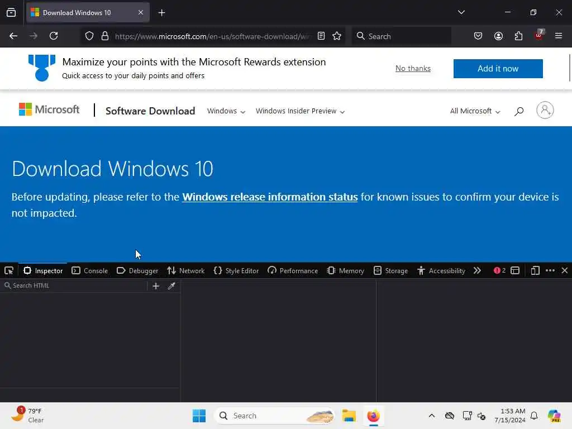
Task: Toggle reader view icon in address bar
Action: coord(321,36)
